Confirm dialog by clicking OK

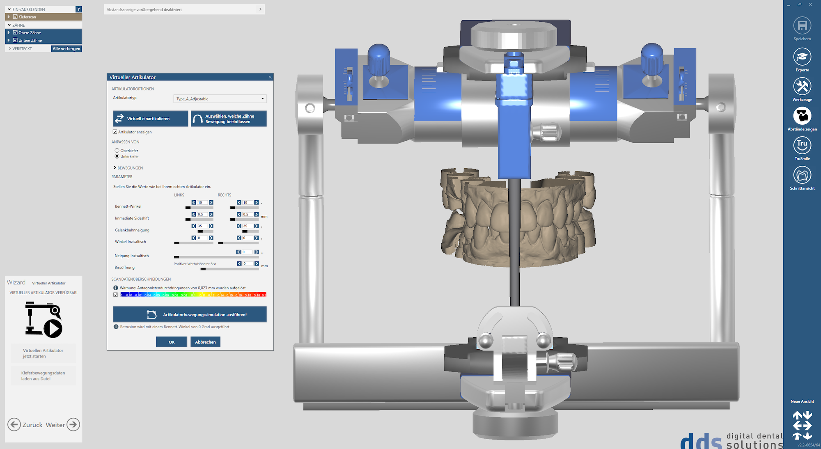point(172,341)
